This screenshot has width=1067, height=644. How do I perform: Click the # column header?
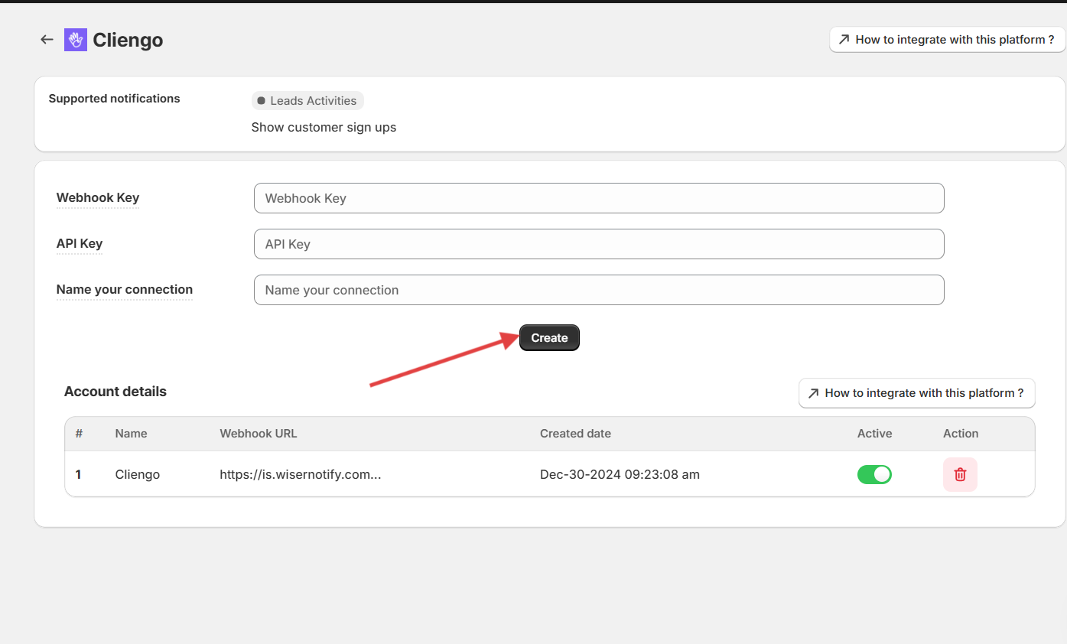click(79, 434)
